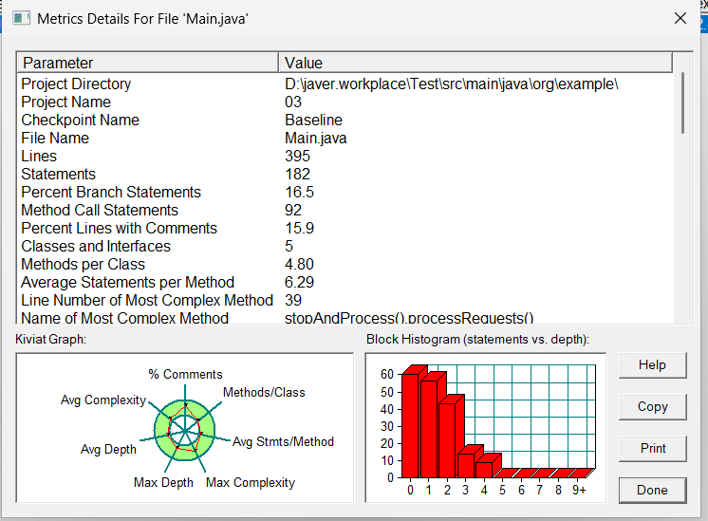Copy metrics with the Copy button
Viewport: 708px width, 521px height.
click(652, 407)
